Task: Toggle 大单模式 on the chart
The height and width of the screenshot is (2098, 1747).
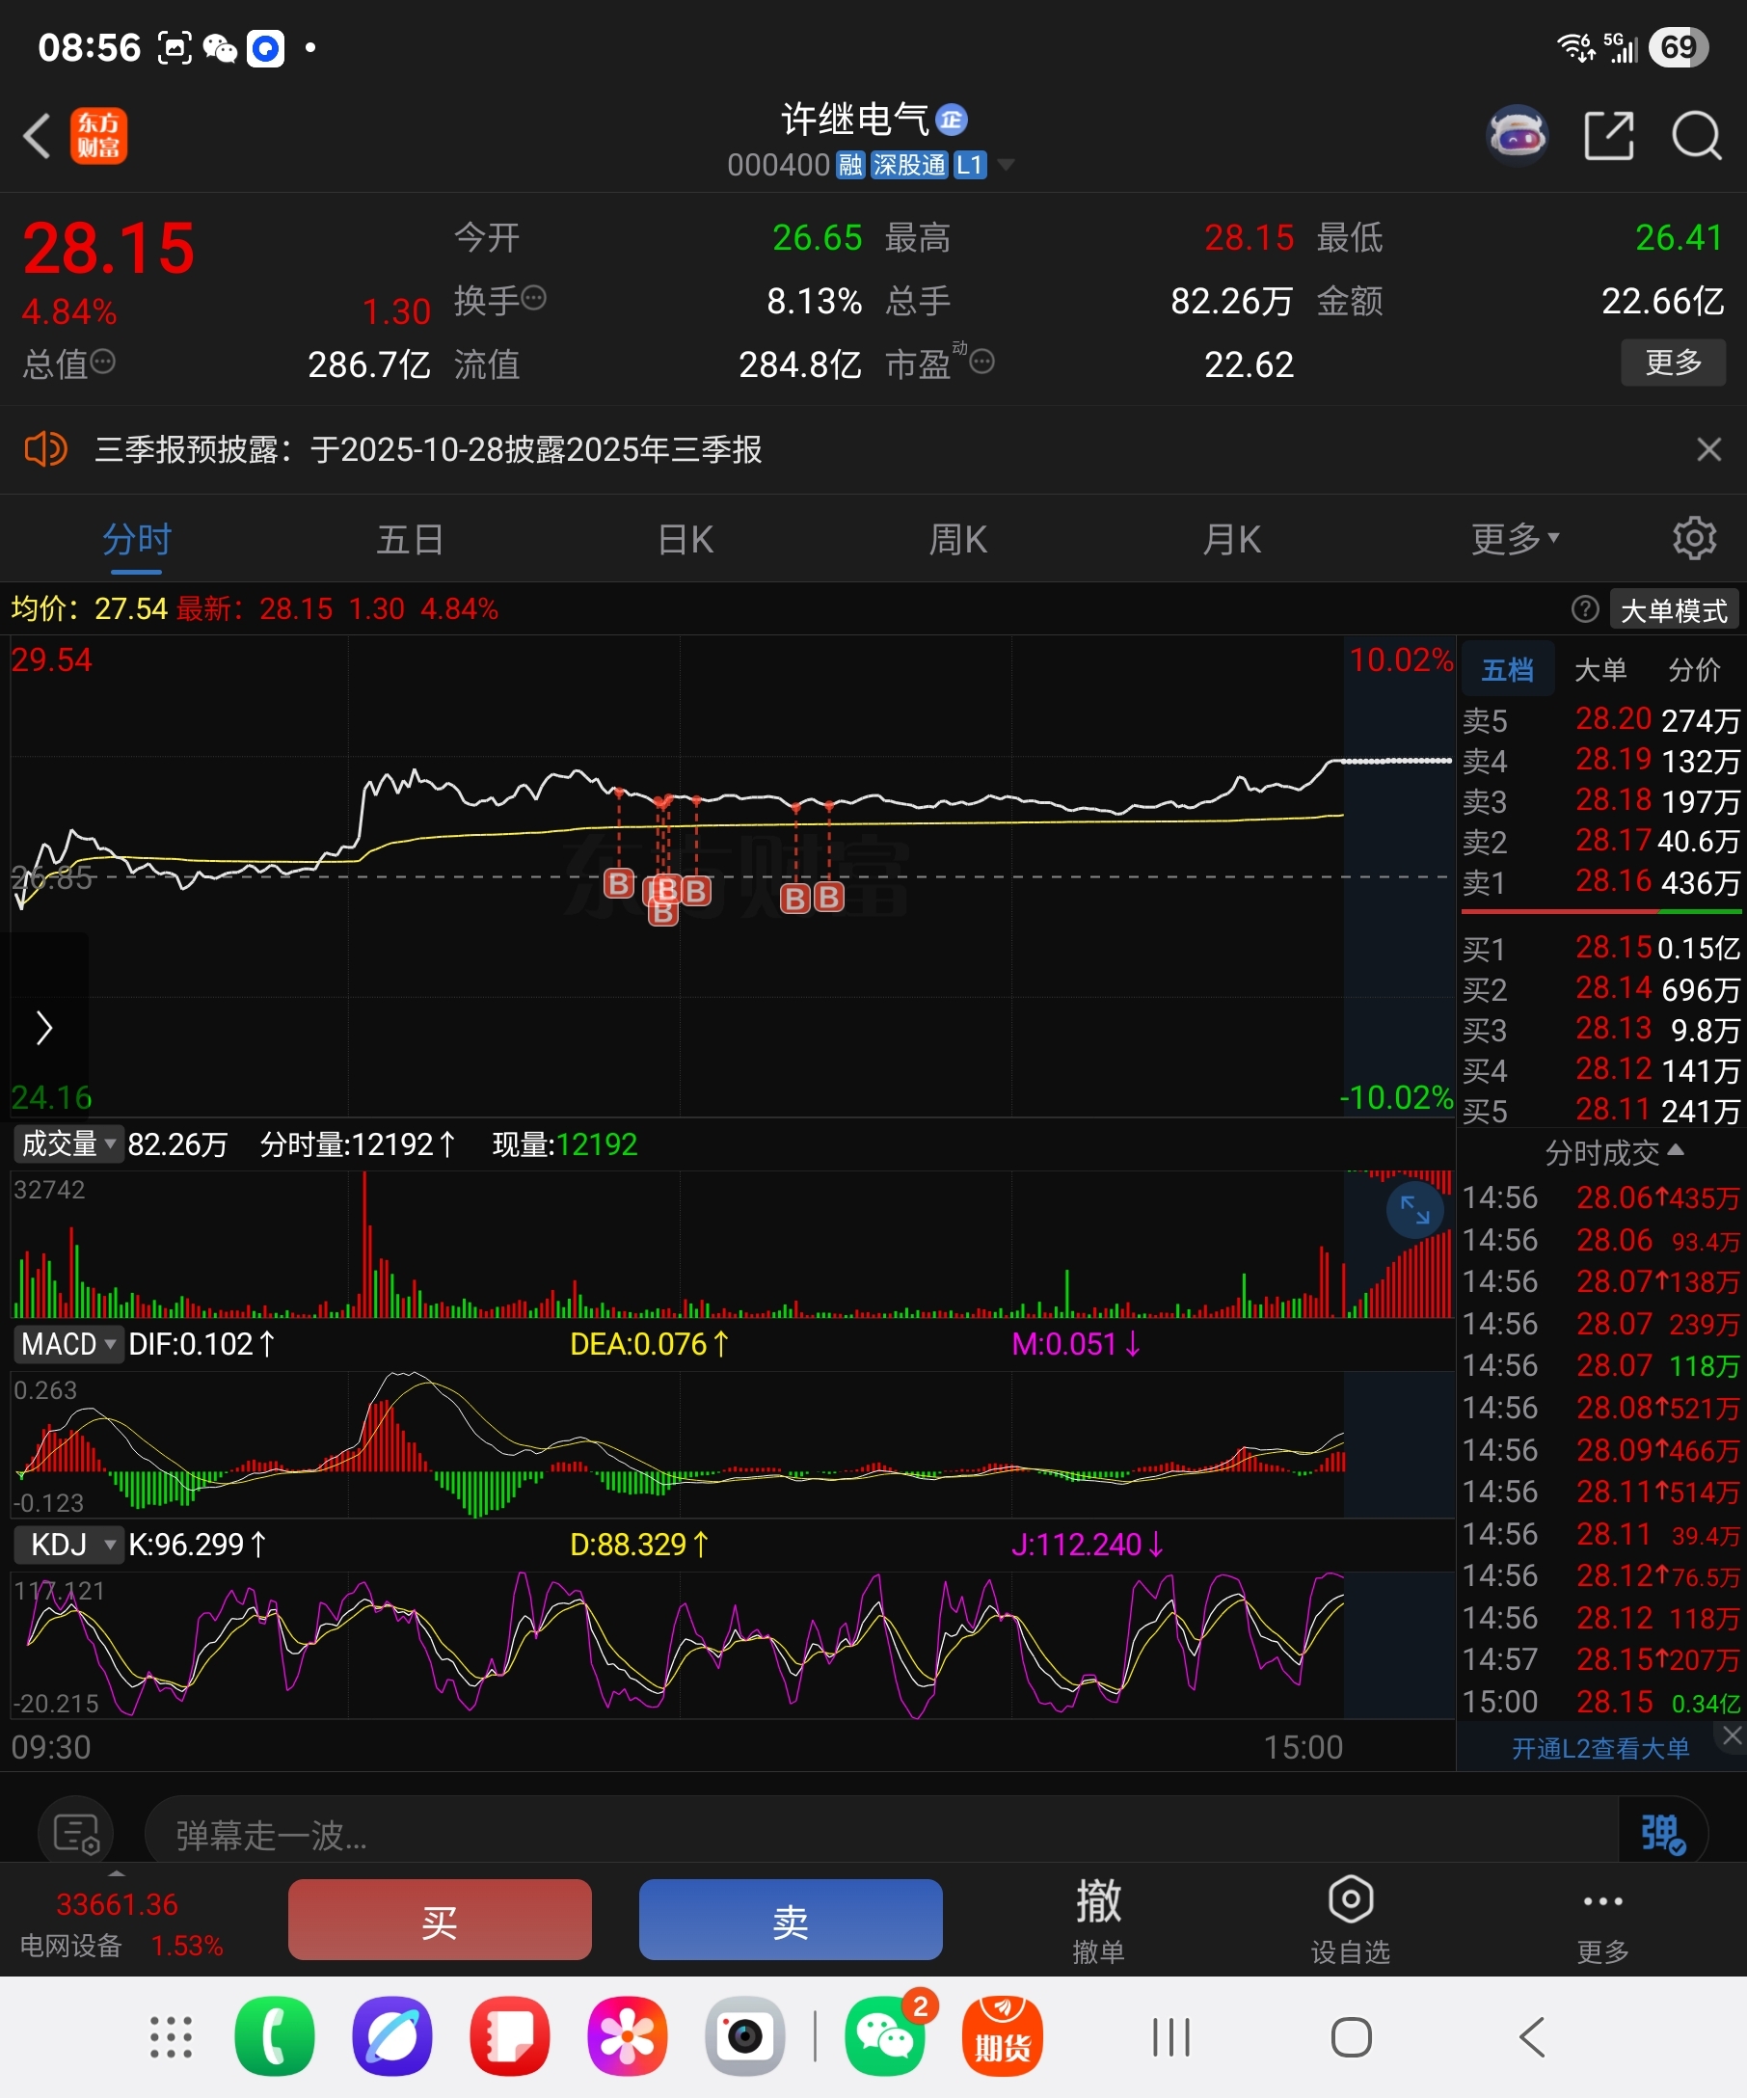Action: point(1674,609)
